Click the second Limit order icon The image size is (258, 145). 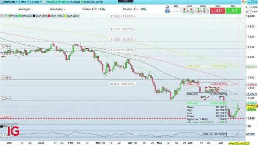192,11
